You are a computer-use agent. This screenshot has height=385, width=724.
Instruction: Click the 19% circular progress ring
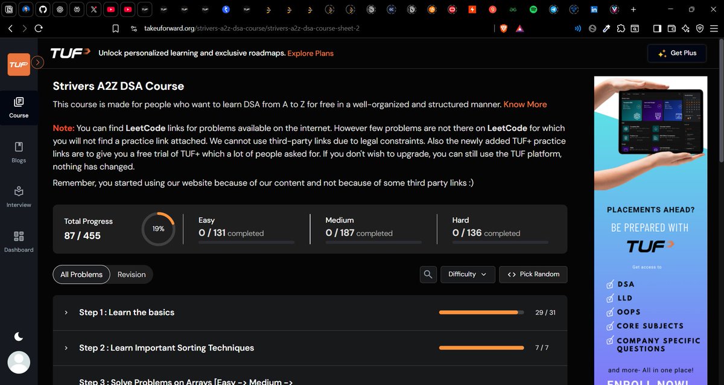(158, 229)
